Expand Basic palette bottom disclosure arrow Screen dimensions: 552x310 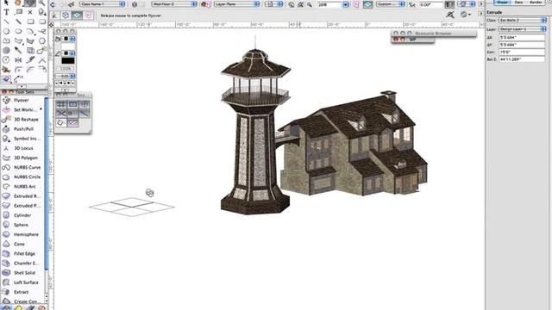(x=22, y=86)
